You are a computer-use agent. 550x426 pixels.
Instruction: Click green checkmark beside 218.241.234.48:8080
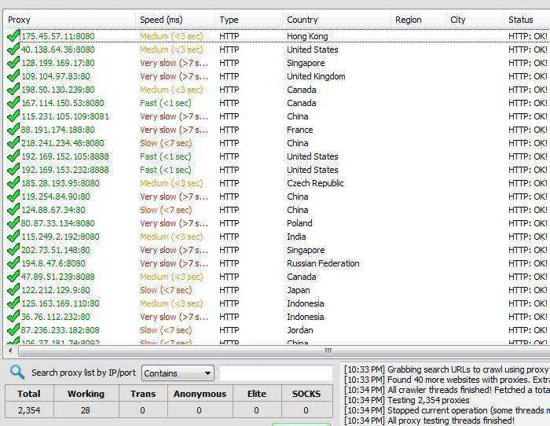13,143
